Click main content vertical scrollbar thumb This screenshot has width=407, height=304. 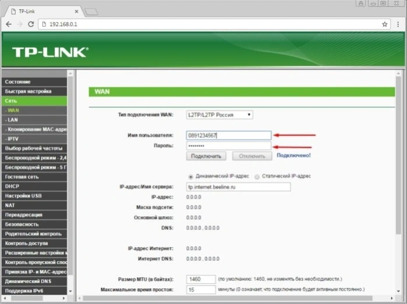398,156
